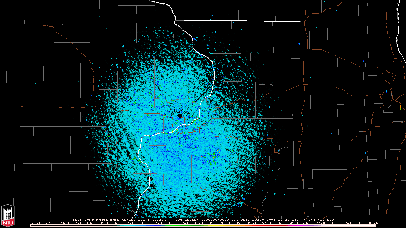Click the thick white state border line at top
The width and height of the screenshot is (406, 228).
point(285,21)
